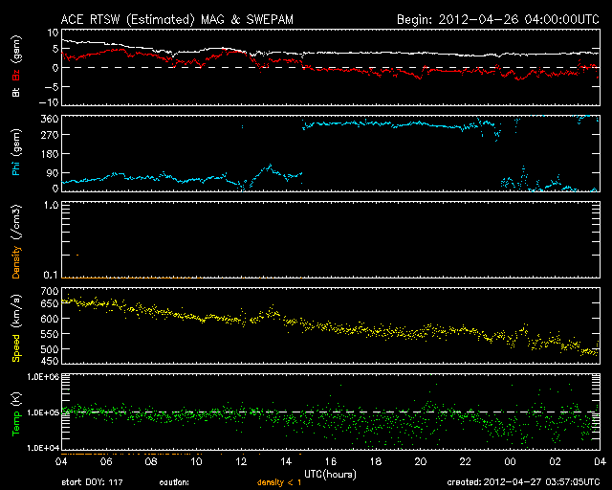
Task: Select the white Bt line in top panel
Action: click(x=382, y=53)
